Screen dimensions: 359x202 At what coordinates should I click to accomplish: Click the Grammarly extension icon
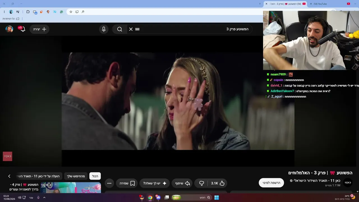tap(61, 12)
